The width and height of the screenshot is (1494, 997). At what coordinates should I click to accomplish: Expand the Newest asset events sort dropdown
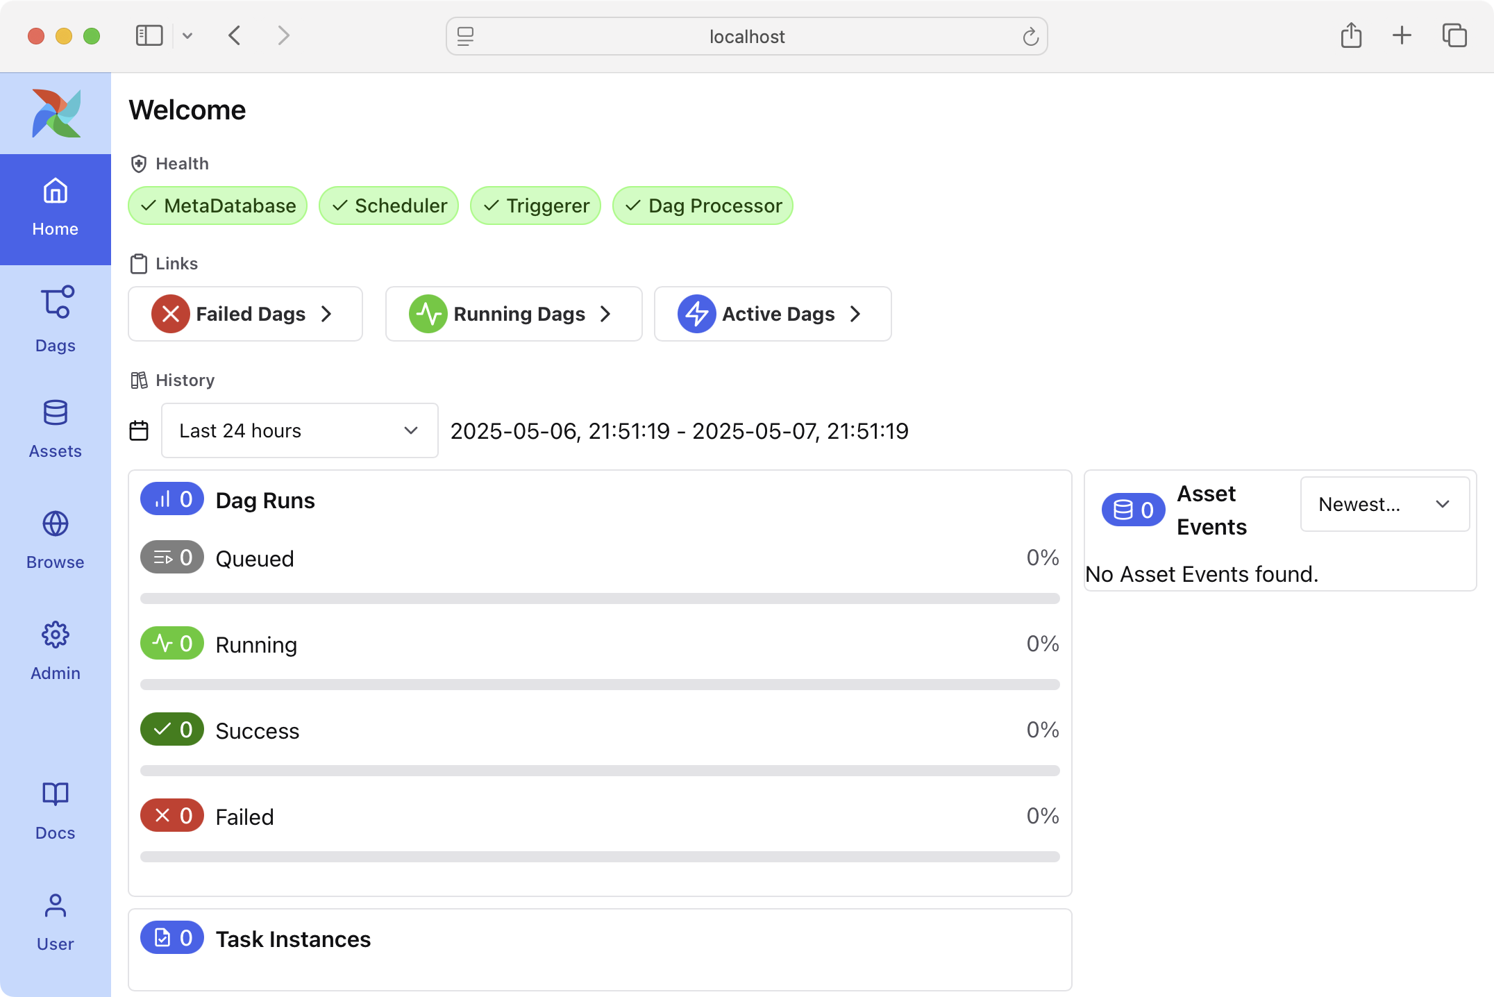(x=1384, y=504)
